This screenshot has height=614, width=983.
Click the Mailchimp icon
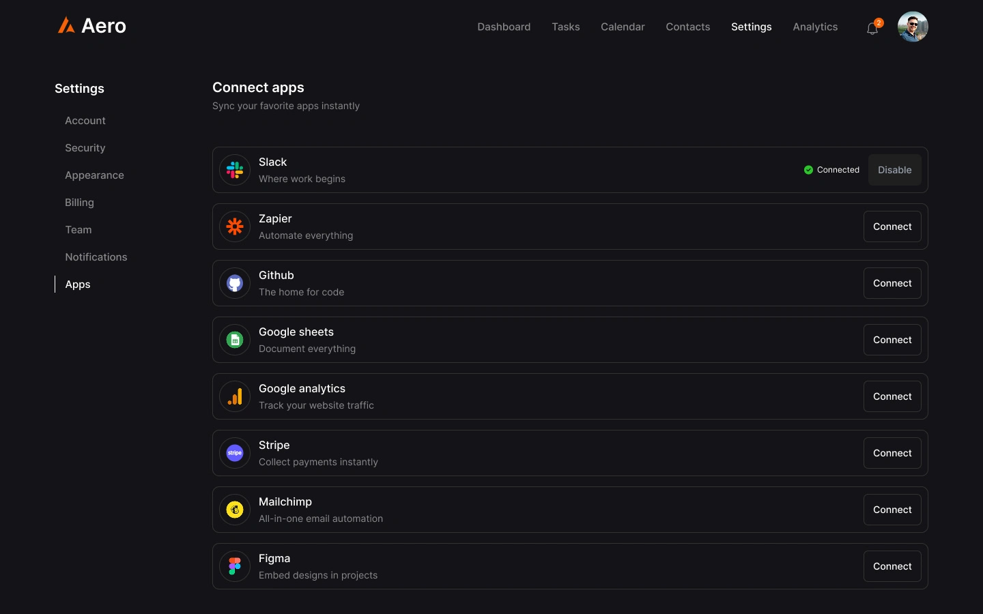[235, 510]
